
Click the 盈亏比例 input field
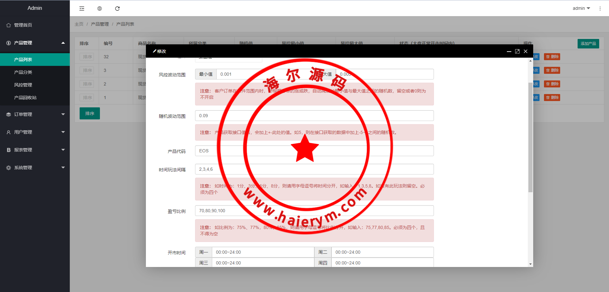314,211
